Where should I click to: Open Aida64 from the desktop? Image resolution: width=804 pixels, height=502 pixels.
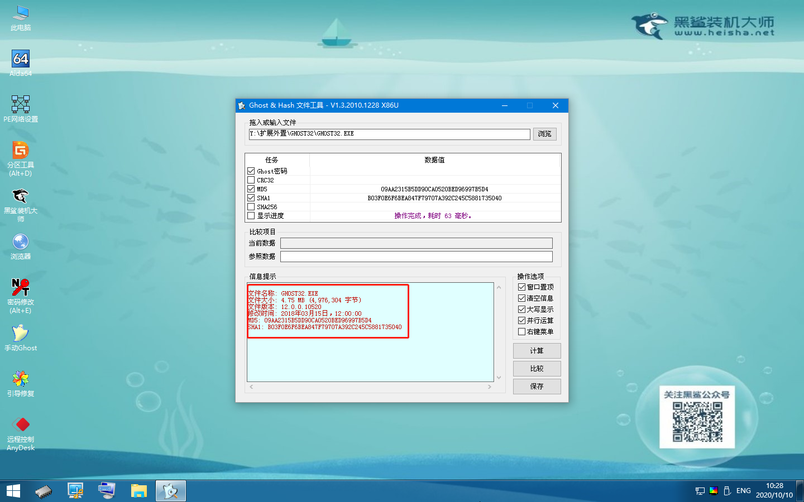point(20,60)
